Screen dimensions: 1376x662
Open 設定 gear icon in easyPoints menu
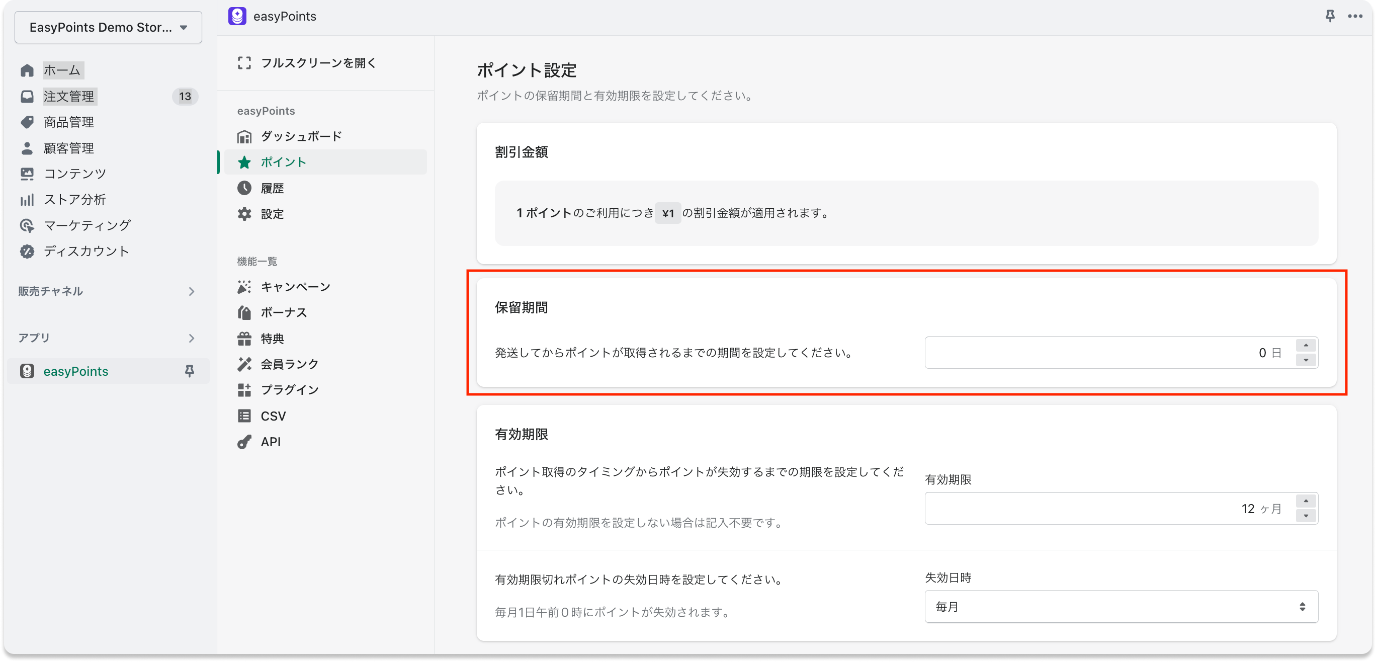[244, 214]
